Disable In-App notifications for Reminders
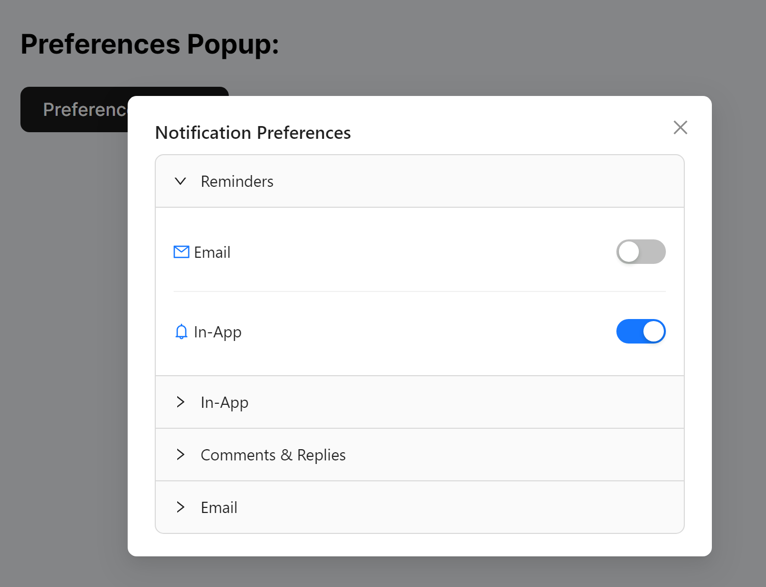The width and height of the screenshot is (766, 587). (641, 331)
